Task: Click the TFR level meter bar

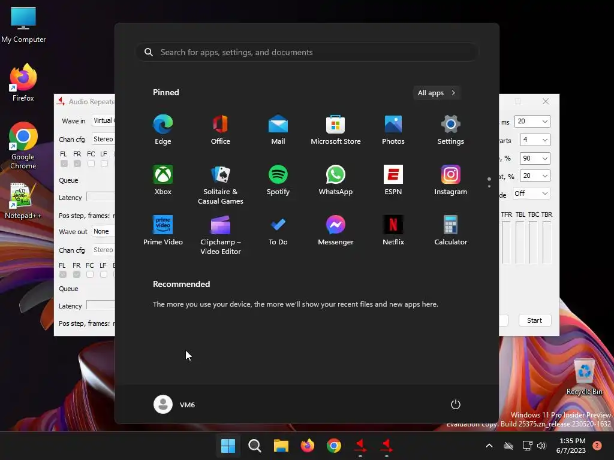Action: [x=506, y=243]
